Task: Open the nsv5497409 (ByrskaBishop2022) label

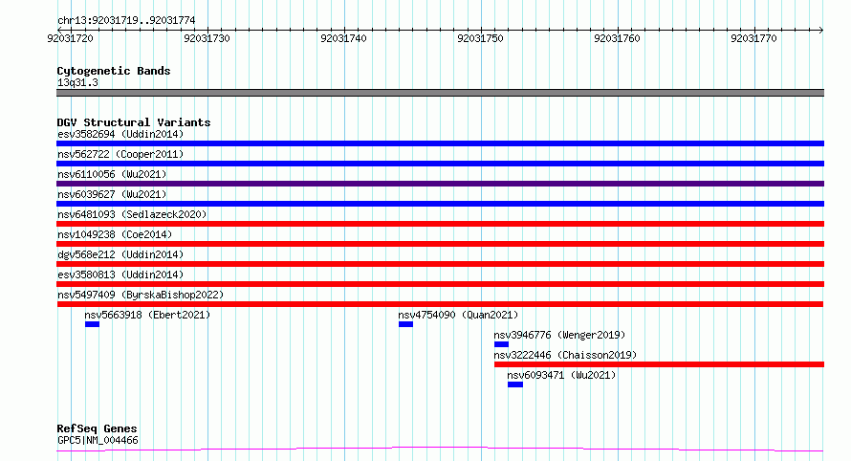Action: (141, 295)
